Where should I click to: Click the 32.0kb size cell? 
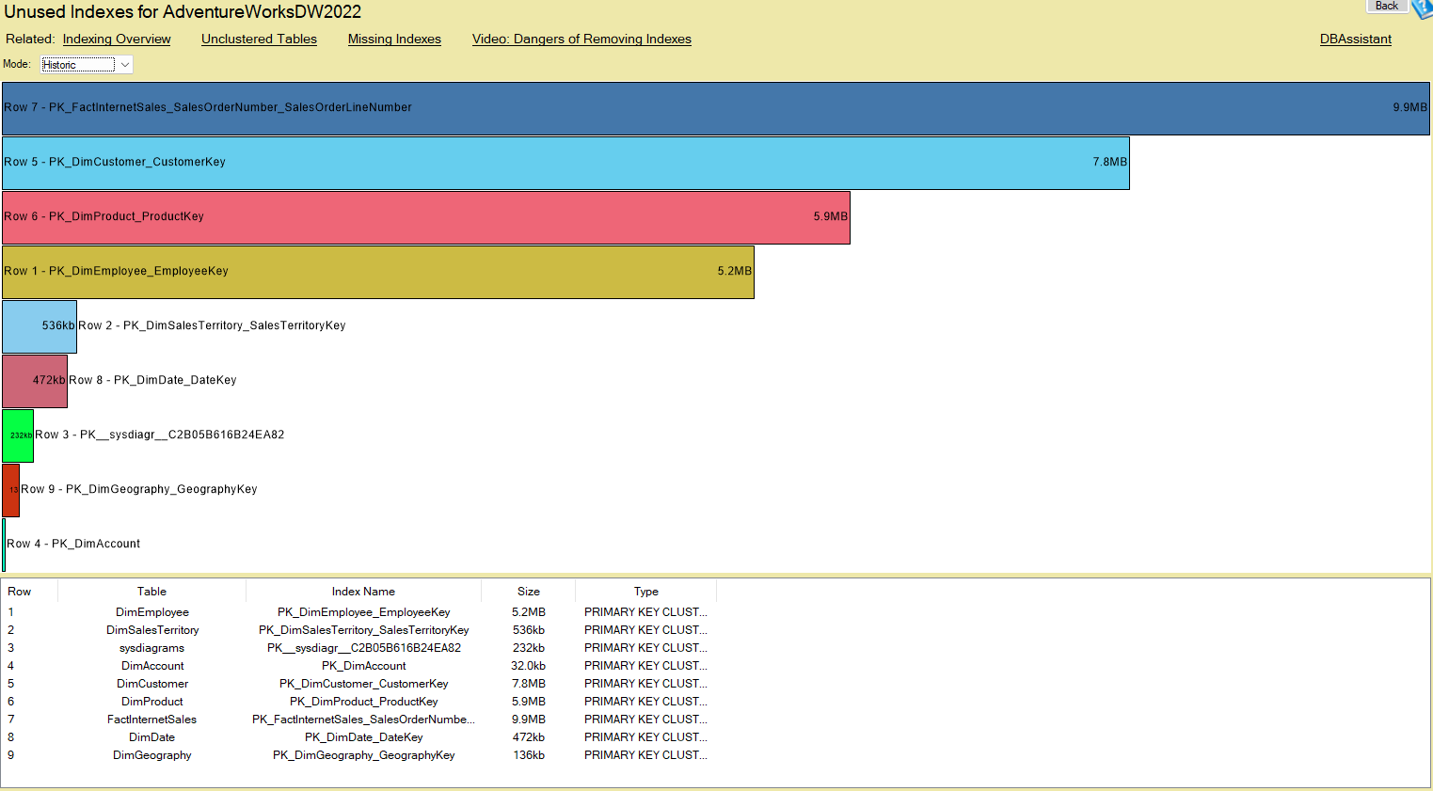point(529,666)
